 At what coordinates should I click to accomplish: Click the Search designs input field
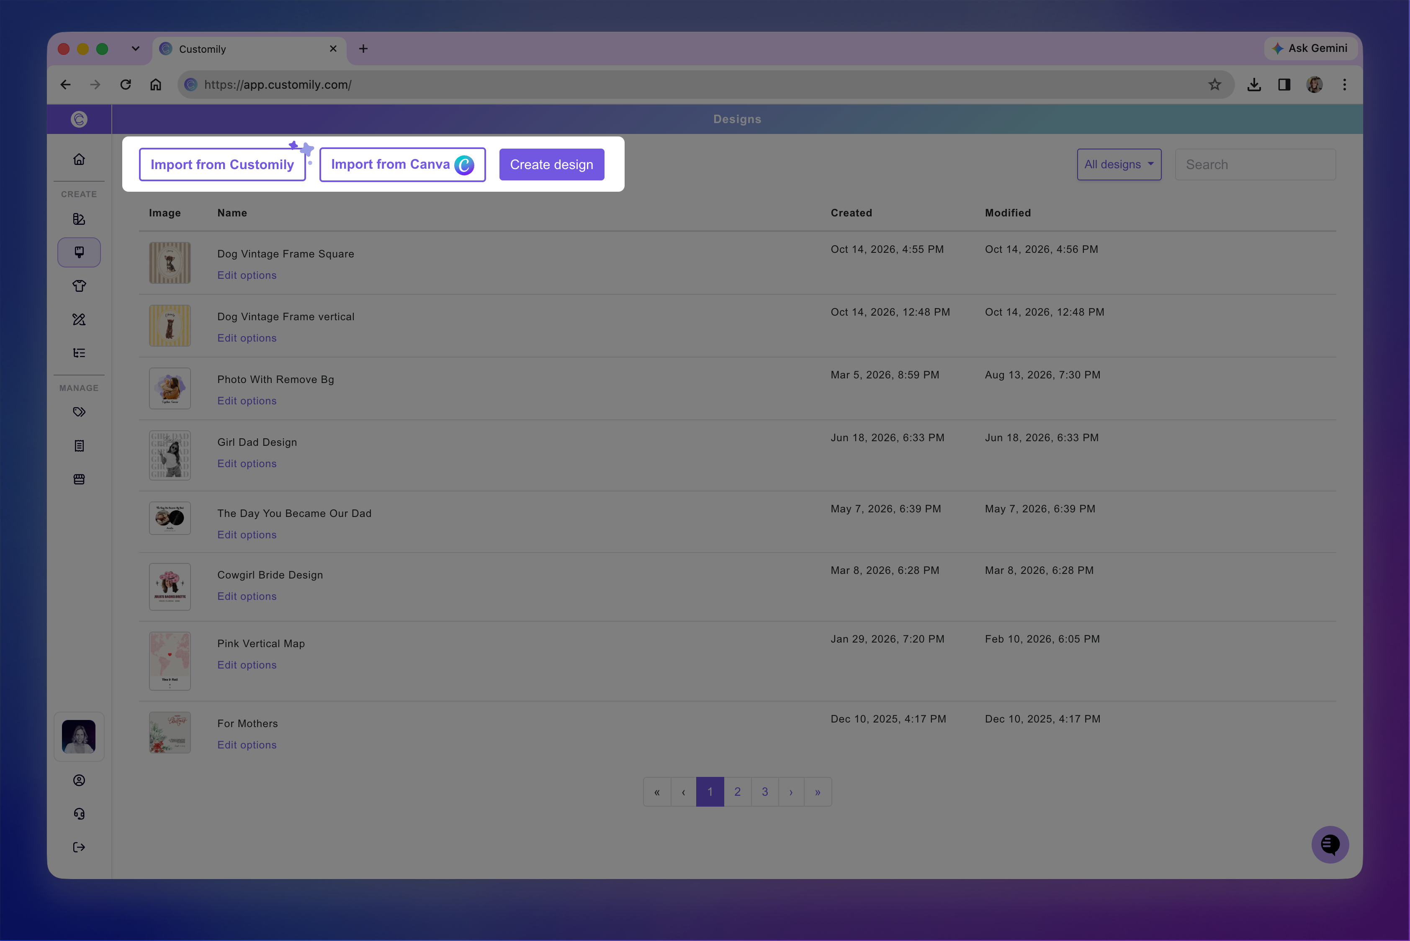pyautogui.click(x=1255, y=165)
